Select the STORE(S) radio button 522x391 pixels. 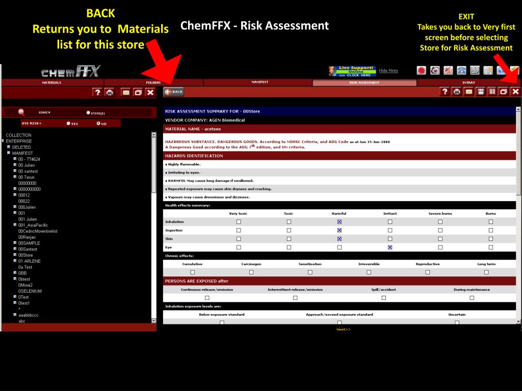pyautogui.click(x=88, y=113)
